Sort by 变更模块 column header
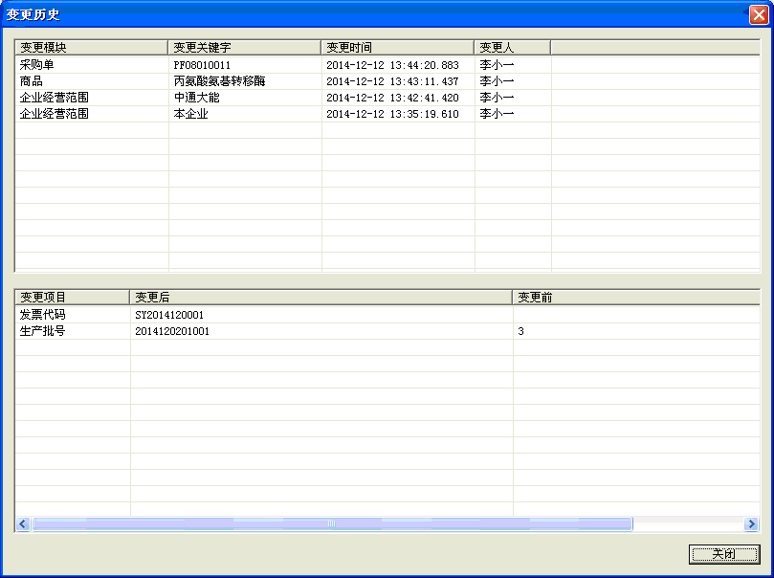Screen dimensions: 774x578 (91, 48)
